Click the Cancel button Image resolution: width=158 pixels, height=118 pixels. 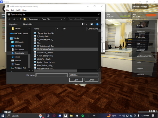91,80
